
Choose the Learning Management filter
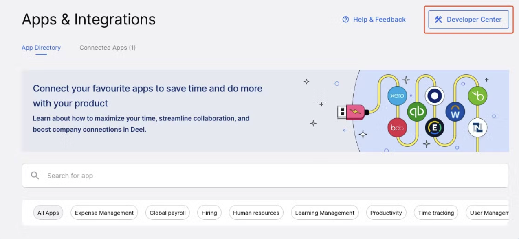click(x=325, y=213)
